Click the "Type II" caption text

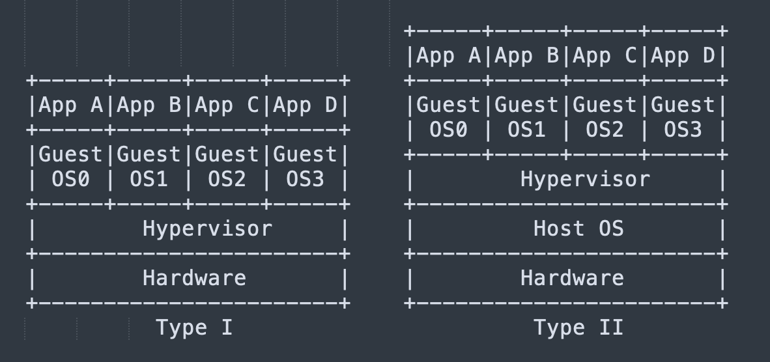point(578,327)
